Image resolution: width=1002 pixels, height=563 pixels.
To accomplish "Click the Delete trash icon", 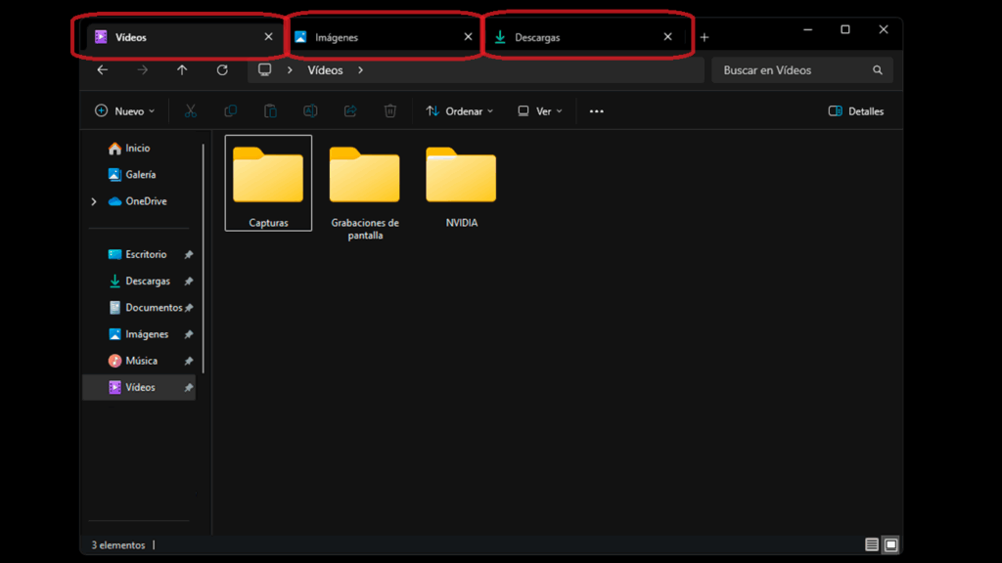I will 389,110.
